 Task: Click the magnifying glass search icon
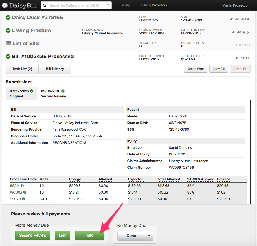(44, 5)
